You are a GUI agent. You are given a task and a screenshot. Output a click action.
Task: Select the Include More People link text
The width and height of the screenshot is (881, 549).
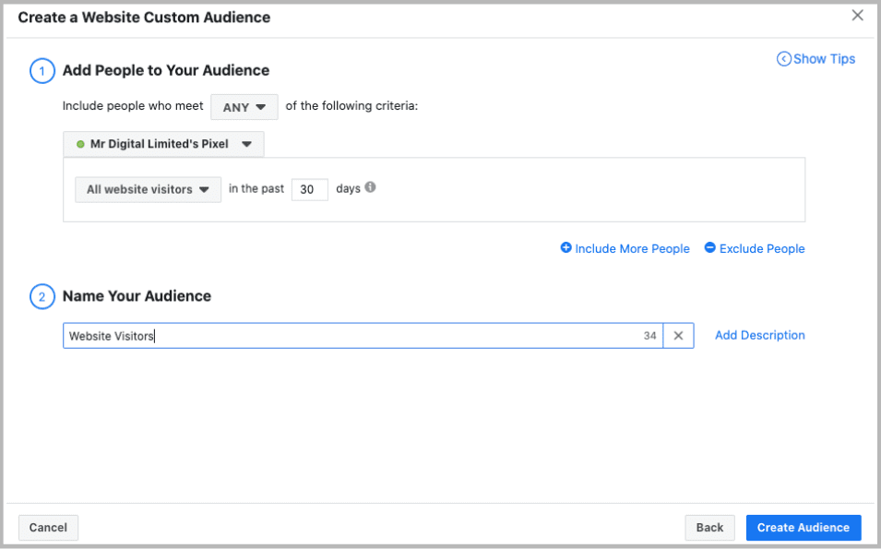tap(632, 249)
